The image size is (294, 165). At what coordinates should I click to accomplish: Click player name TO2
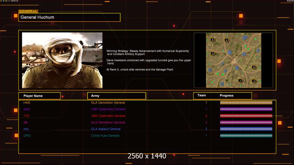[26, 116]
